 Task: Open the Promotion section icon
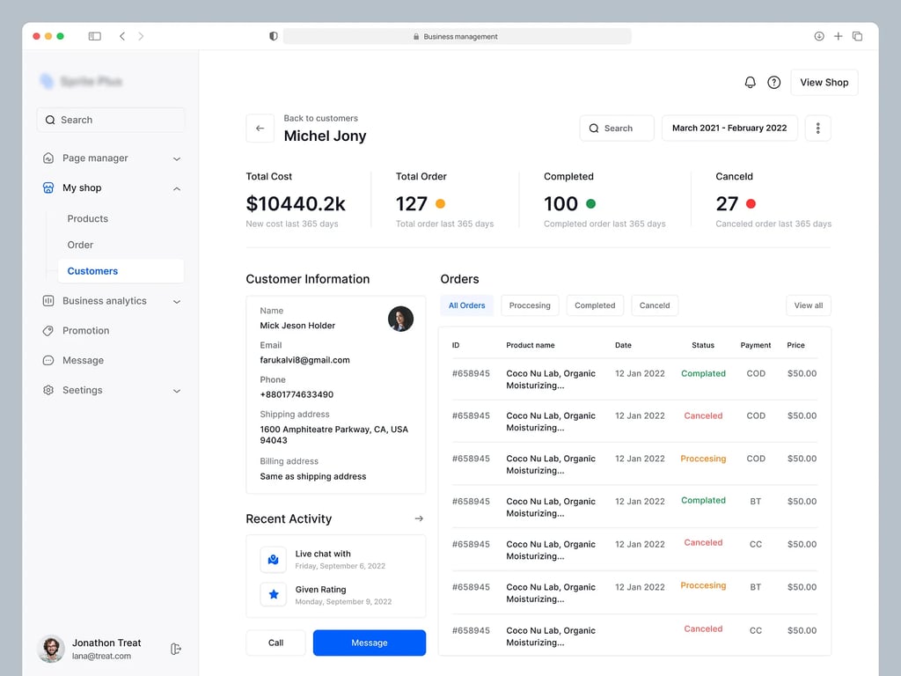pos(48,330)
